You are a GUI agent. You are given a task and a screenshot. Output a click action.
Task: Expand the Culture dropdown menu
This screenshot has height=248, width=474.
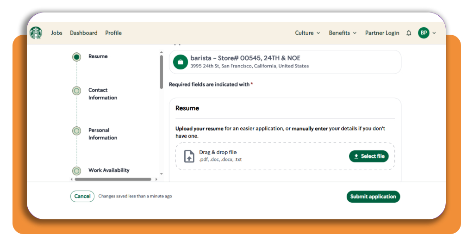click(307, 33)
